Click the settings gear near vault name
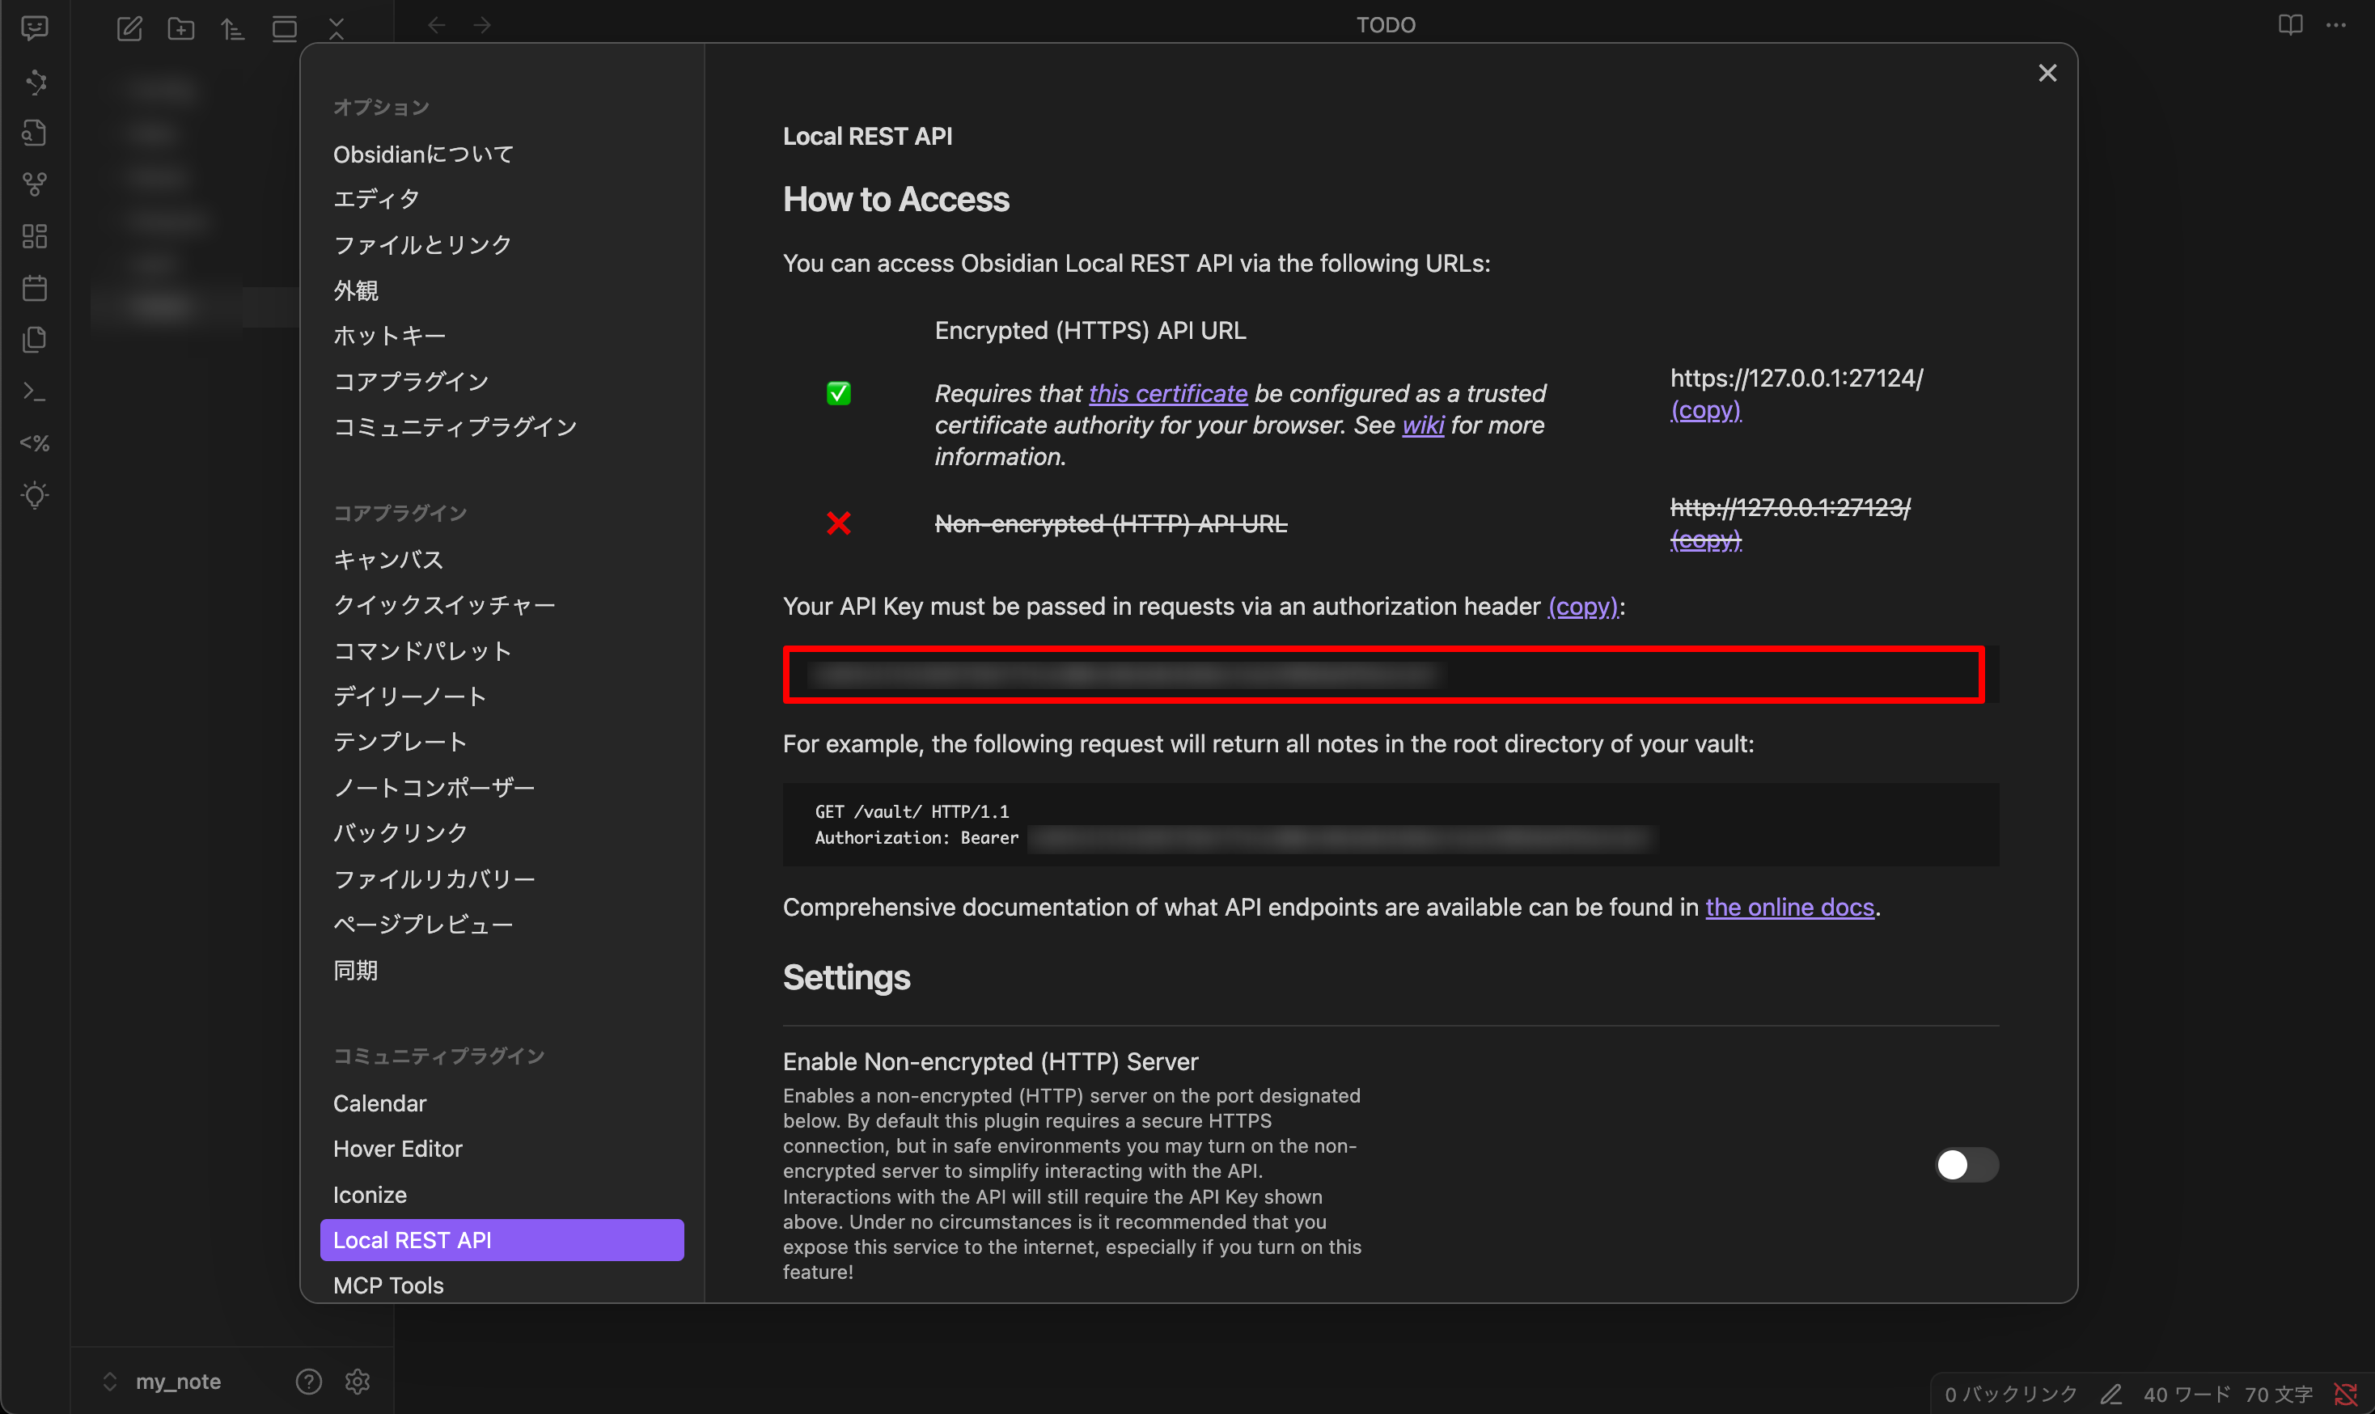The width and height of the screenshot is (2375, 1414). [358, 1381]
